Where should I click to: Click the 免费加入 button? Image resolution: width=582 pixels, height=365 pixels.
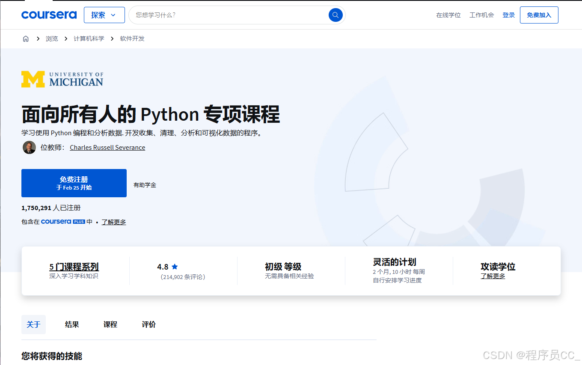point(539,15)
